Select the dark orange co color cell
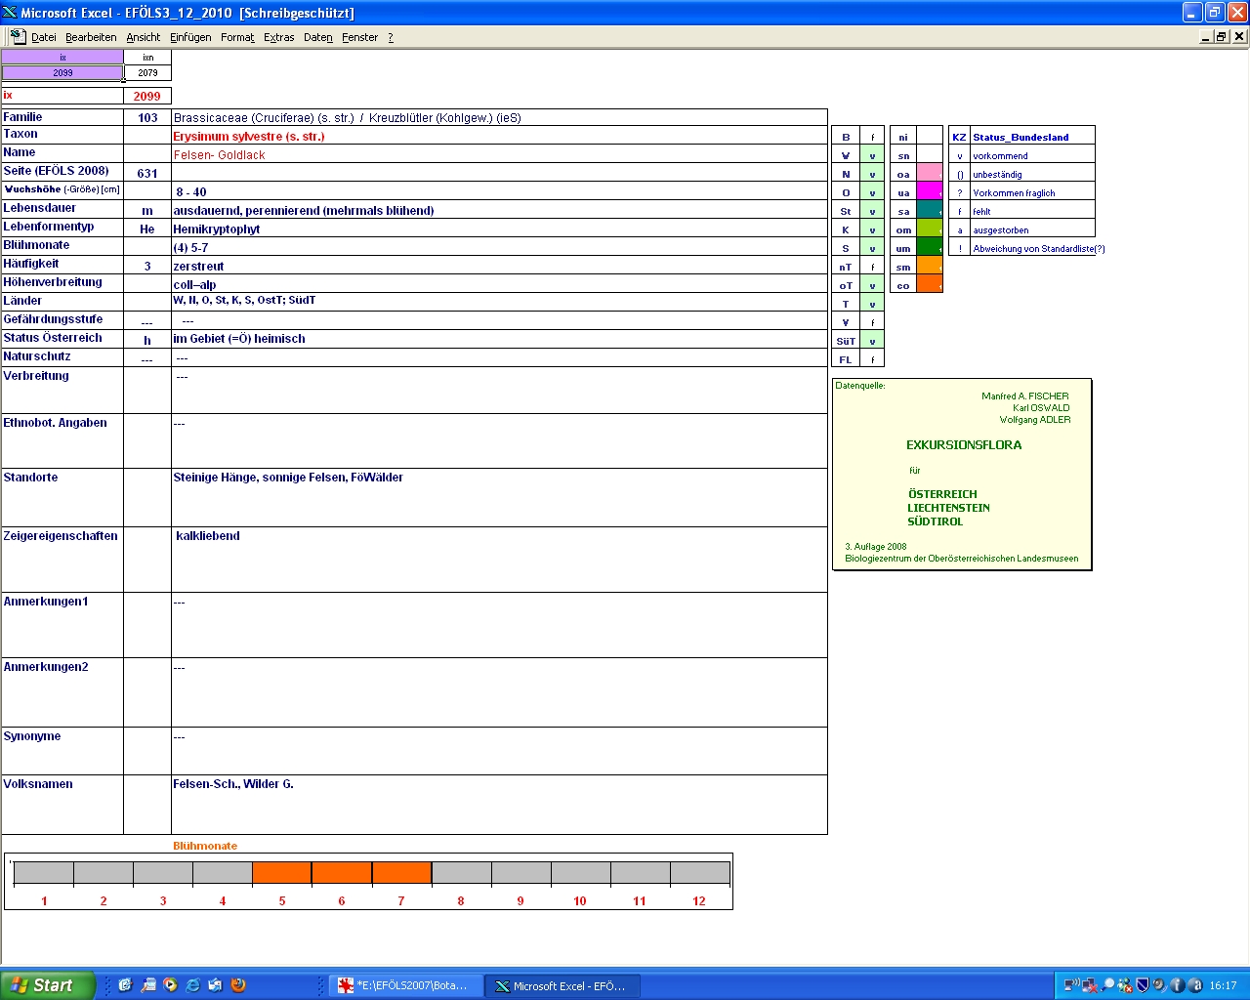 930,285
